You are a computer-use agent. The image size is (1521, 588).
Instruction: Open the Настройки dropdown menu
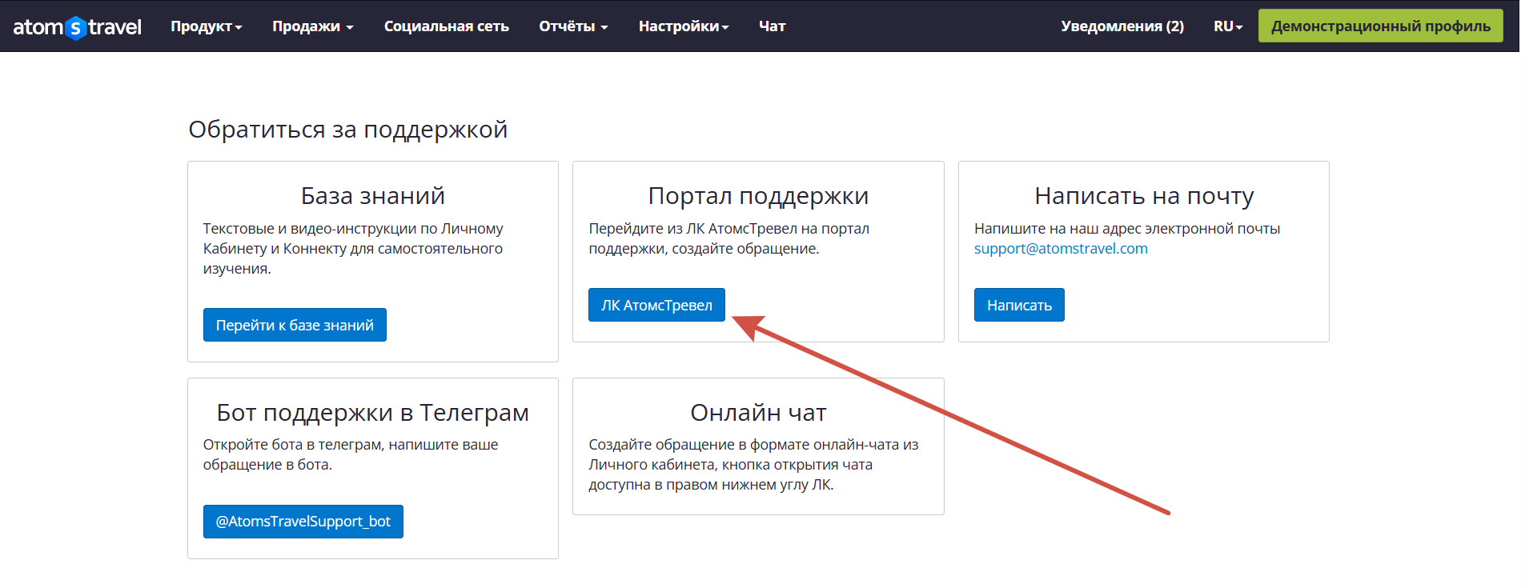pyautogui.click(x=684, y=26)
